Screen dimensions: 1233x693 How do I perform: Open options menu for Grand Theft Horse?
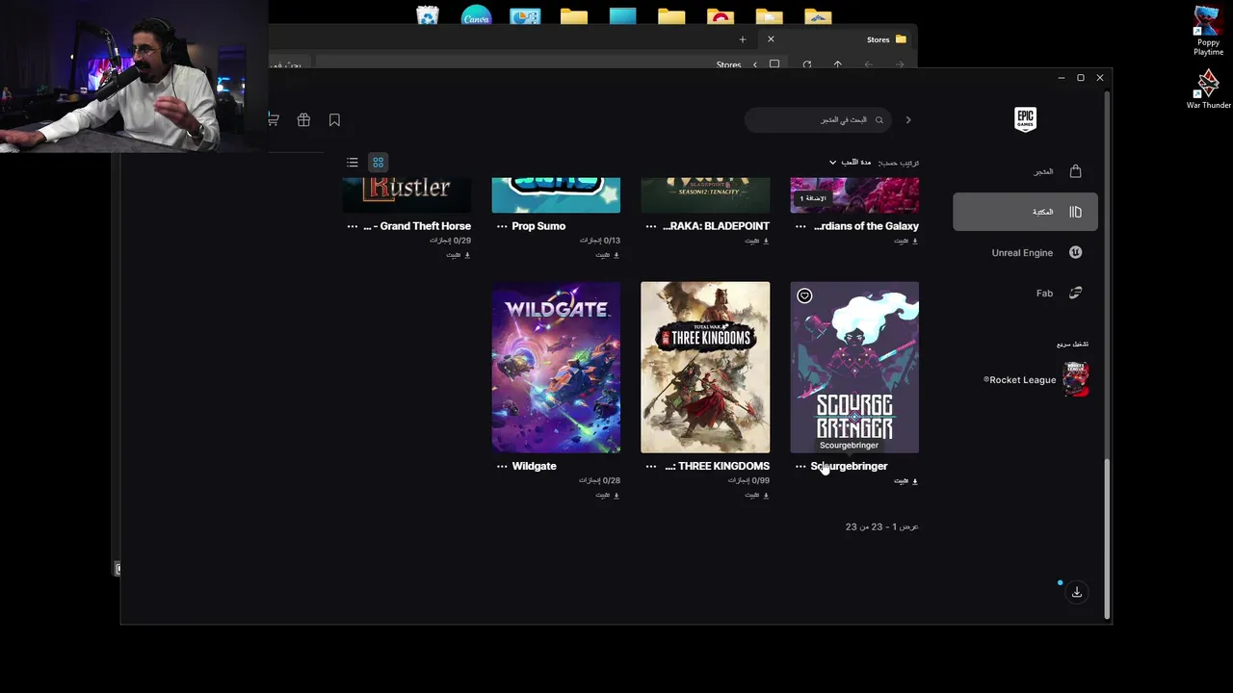(353, 226)
